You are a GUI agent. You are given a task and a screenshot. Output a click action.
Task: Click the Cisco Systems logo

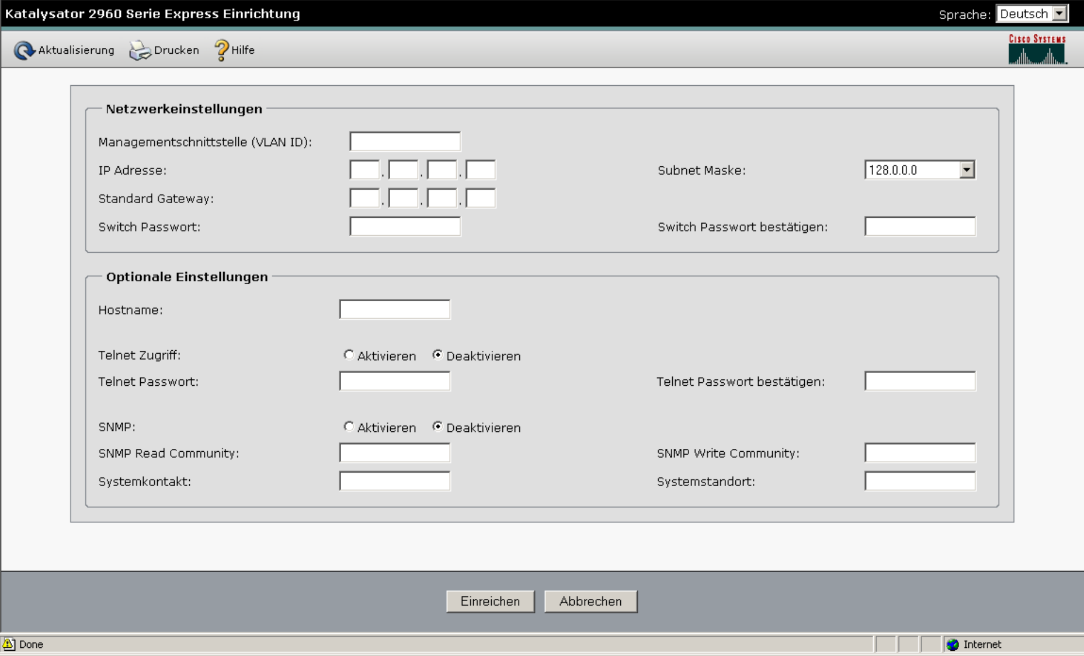pyautogui.click(x=1037, y=49)
